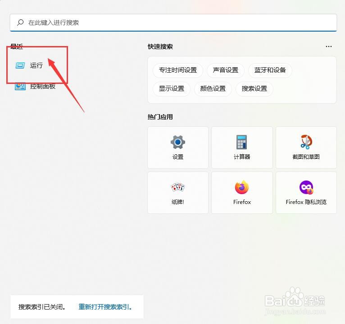The image size is (345, 324).
Task: Launch the 纸牌 solitaire cards icon
Action: point(178,187)
